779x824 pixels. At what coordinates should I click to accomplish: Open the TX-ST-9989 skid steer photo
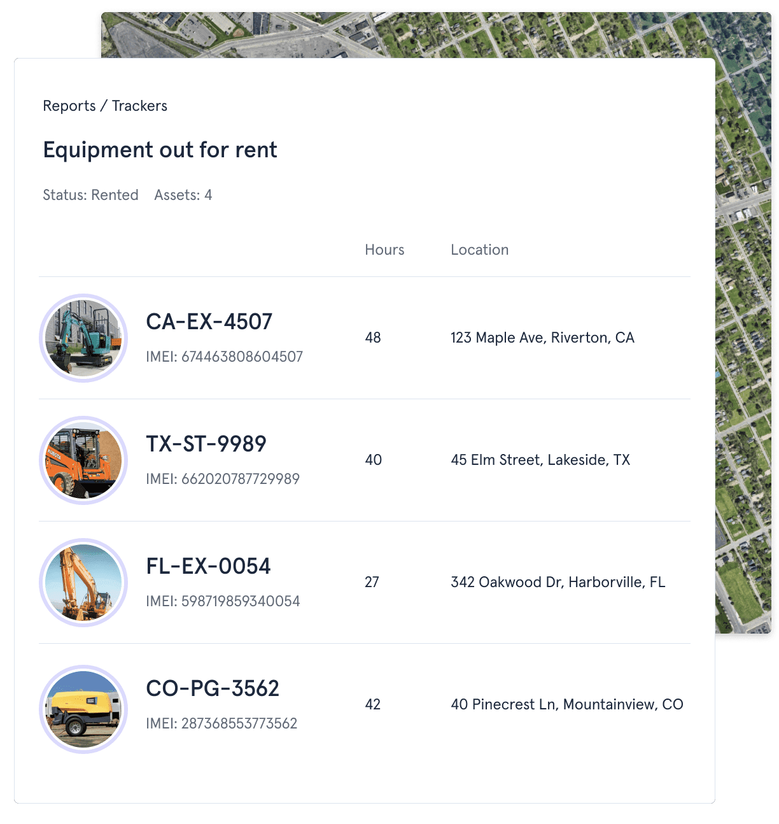tap(83, 460)
